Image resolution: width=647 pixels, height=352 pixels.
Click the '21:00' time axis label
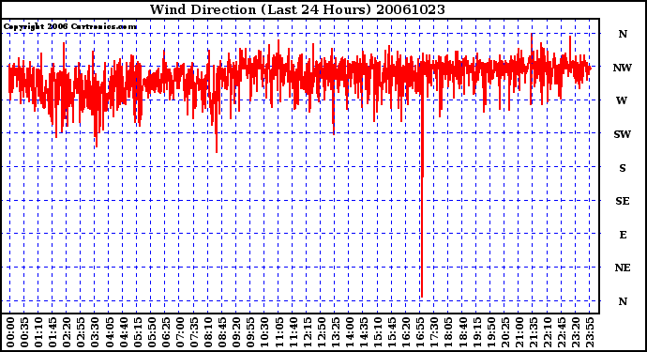point(519,332)
